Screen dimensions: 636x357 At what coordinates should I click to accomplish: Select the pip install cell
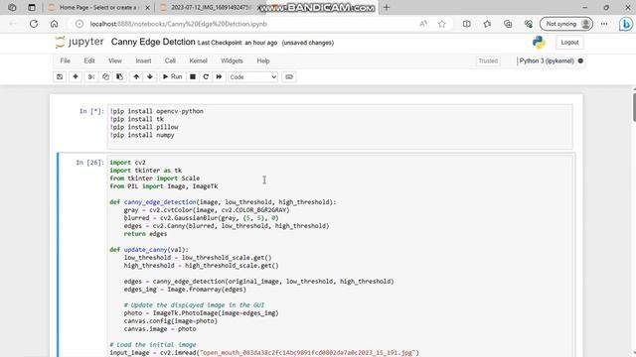340,126
